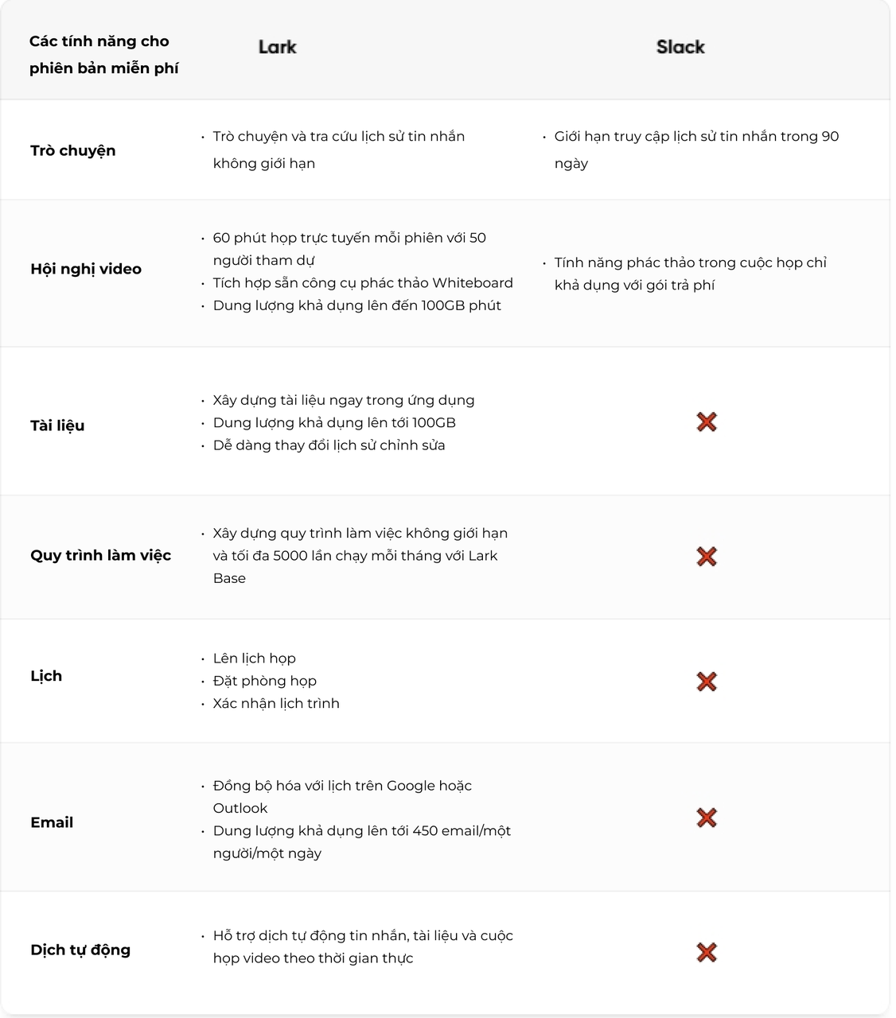Click the Lark column header
Viewport: 896px width, 1018px height.
pos(277,48)
